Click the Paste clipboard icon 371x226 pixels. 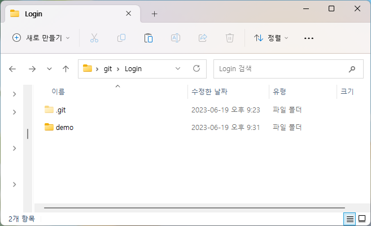(149, 38)
